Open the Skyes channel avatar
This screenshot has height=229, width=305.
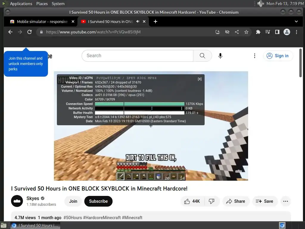(17, 201)
